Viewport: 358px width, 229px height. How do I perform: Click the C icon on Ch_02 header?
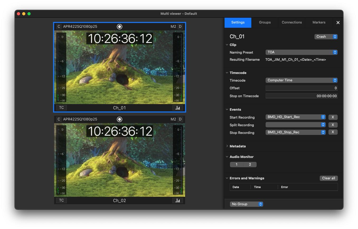pos(59,119)
